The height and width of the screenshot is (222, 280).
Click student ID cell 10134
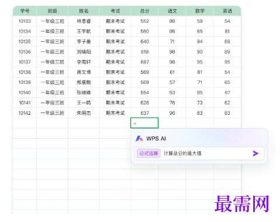25,31
